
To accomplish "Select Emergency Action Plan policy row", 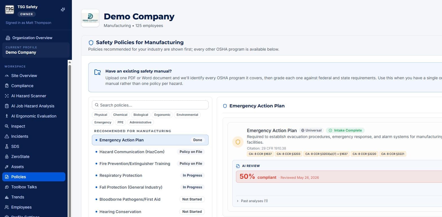I will pos(150,140).
